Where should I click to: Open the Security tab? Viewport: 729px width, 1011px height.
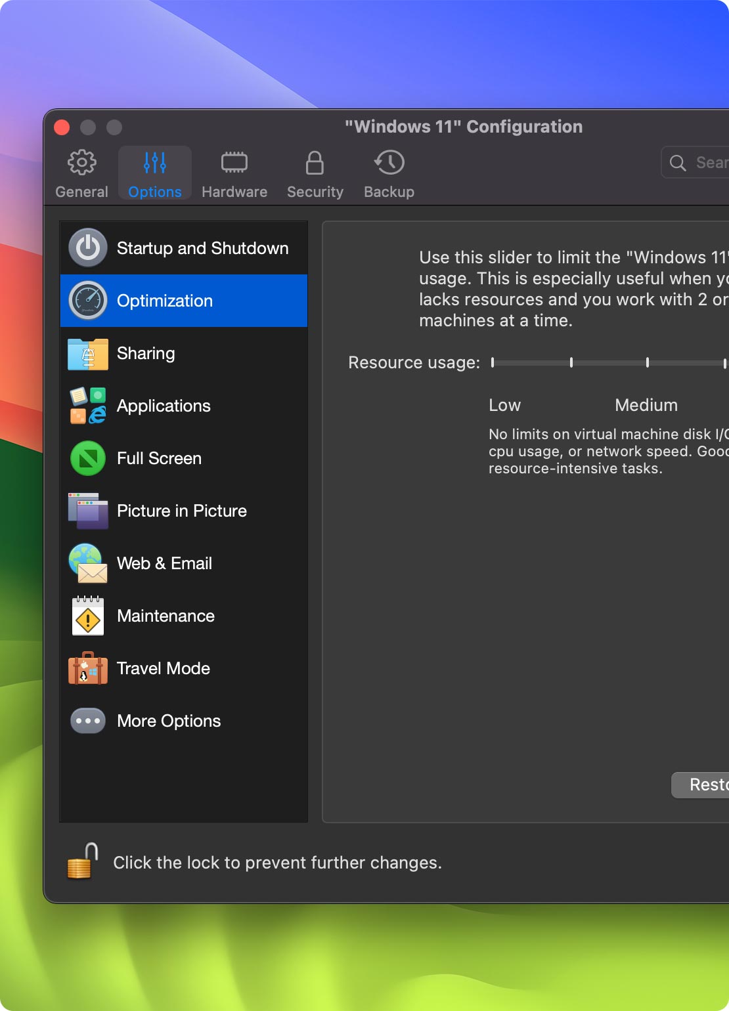[315, 173]
